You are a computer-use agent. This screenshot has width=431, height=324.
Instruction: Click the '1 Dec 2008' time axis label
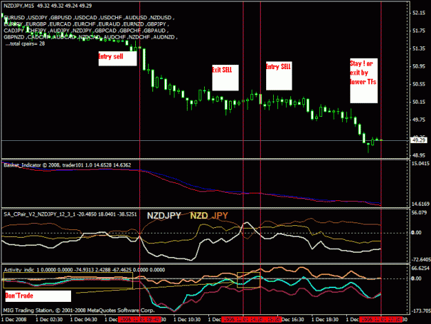(x=14, y=319)
